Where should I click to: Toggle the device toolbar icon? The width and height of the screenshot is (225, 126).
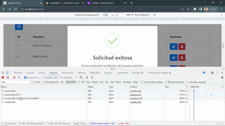pos(8,73)
